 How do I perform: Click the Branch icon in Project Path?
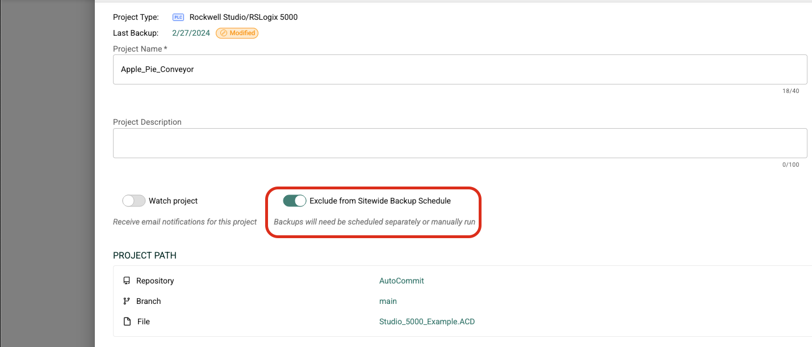tap(127, 301)
